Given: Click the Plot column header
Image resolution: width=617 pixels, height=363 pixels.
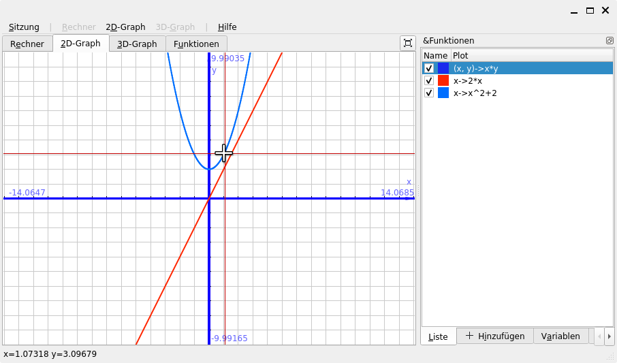Looking at the screenshot, I should click(x=461, y=55).
